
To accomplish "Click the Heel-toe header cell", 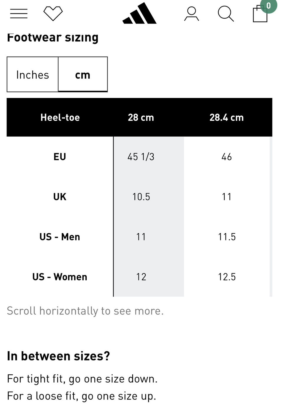I will click(x=60, y=117).
